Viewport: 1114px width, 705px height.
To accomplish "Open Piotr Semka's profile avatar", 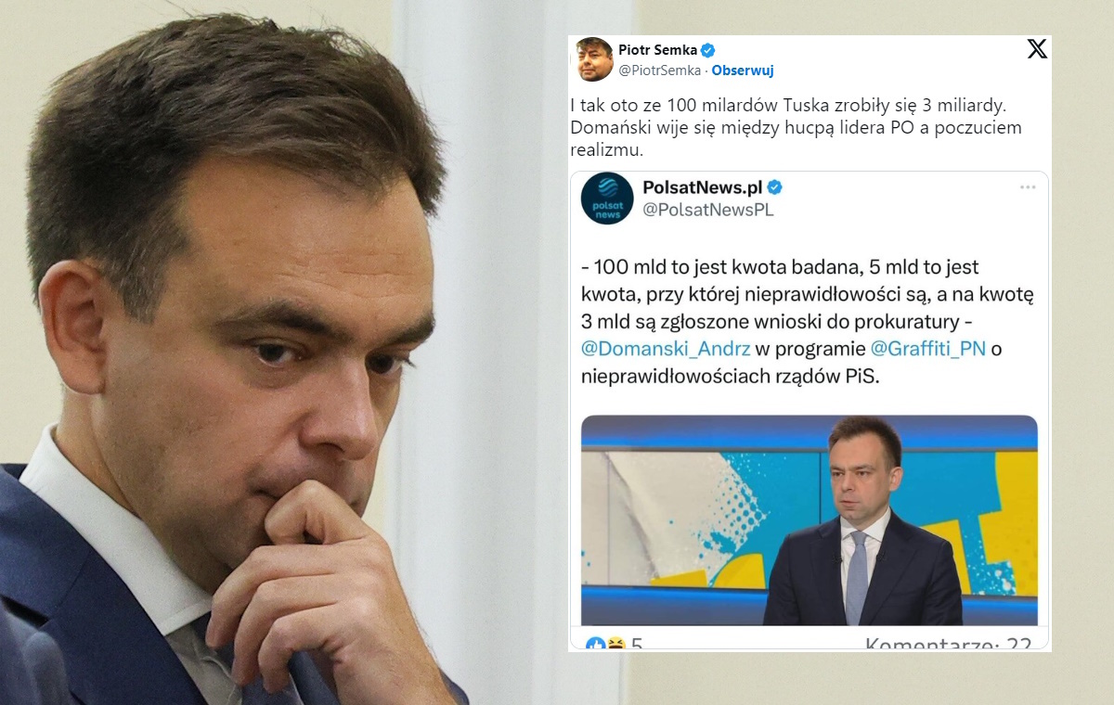I will 594,59.
